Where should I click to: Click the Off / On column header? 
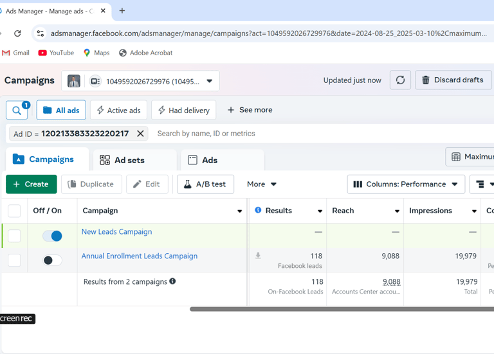pos(47,211)
